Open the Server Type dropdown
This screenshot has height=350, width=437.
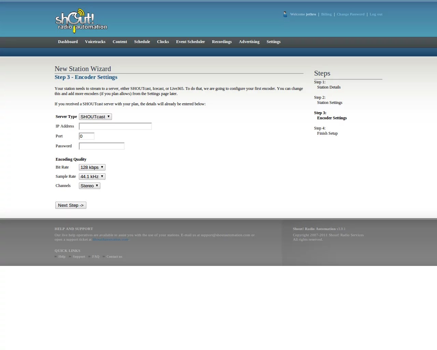95,117
